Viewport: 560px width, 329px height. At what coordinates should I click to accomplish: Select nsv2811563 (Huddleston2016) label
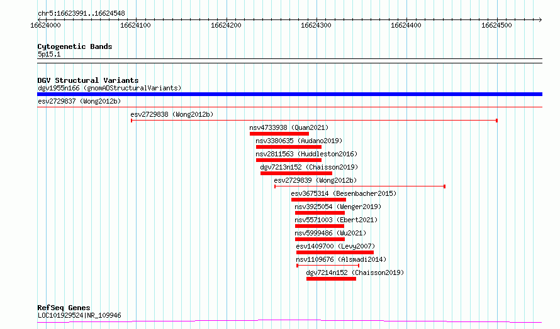click(x=306, y=154)
